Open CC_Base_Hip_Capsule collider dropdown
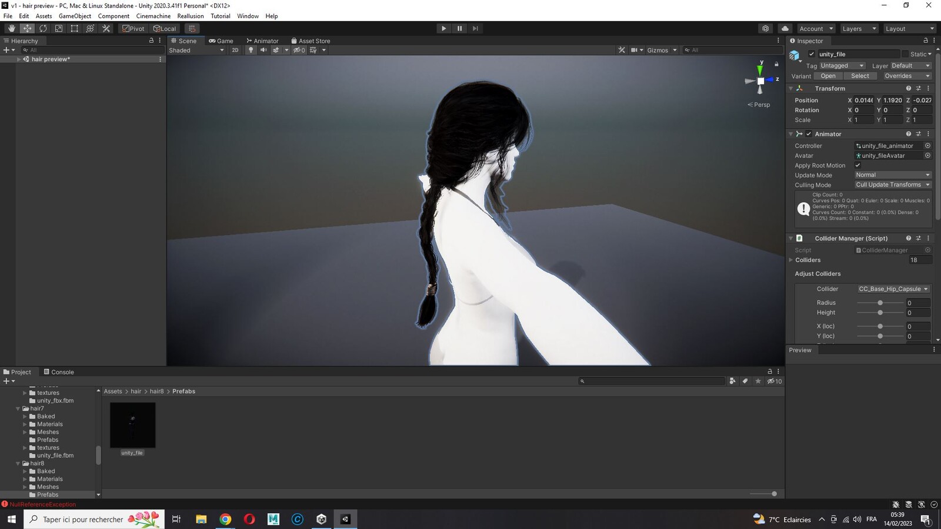Image resolution: width=941 pixels, height=529 pixels. 893,289
